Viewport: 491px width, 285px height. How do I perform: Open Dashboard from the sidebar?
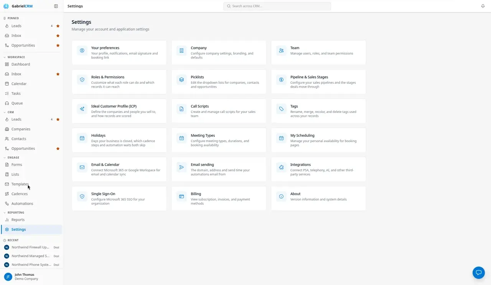pyautogui.click(x=31, y=65)
